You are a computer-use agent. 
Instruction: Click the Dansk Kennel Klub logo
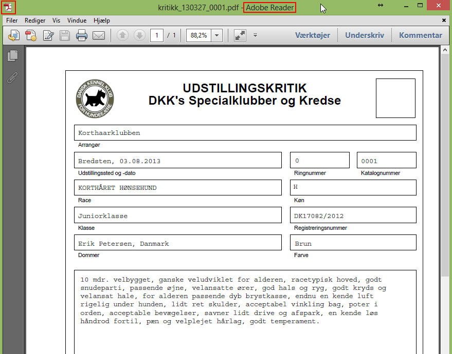(95, 99)
